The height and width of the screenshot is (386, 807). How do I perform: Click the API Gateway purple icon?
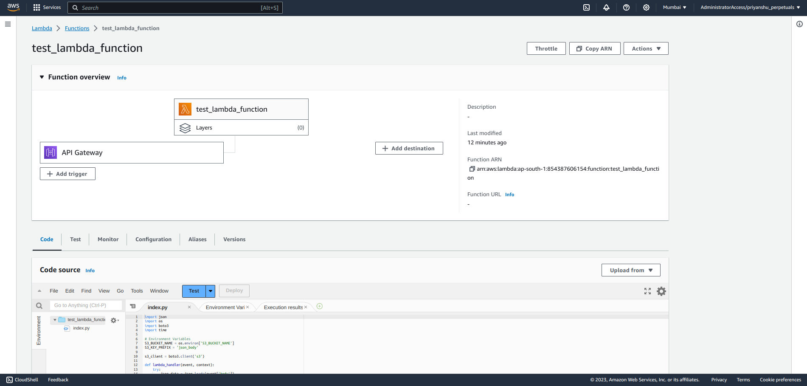(51, 152)
